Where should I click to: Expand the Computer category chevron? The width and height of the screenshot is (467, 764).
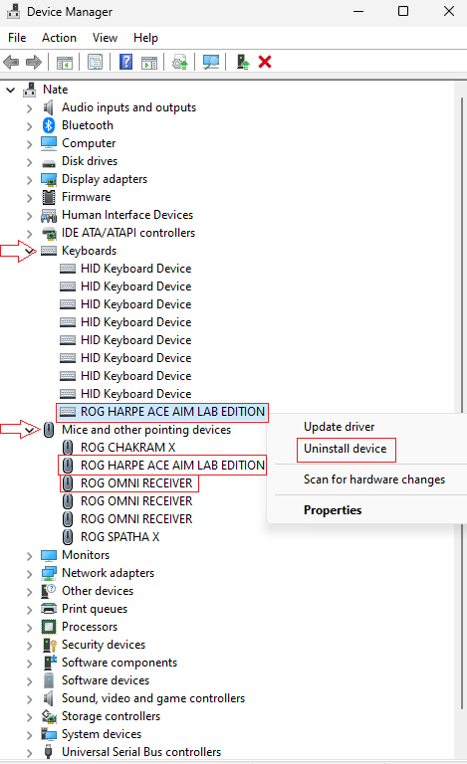[x=29, y=144]
